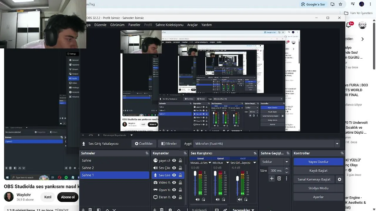
Task: Toggle the lock on the Ses Giriş source
Action: (x=180, y=175)
